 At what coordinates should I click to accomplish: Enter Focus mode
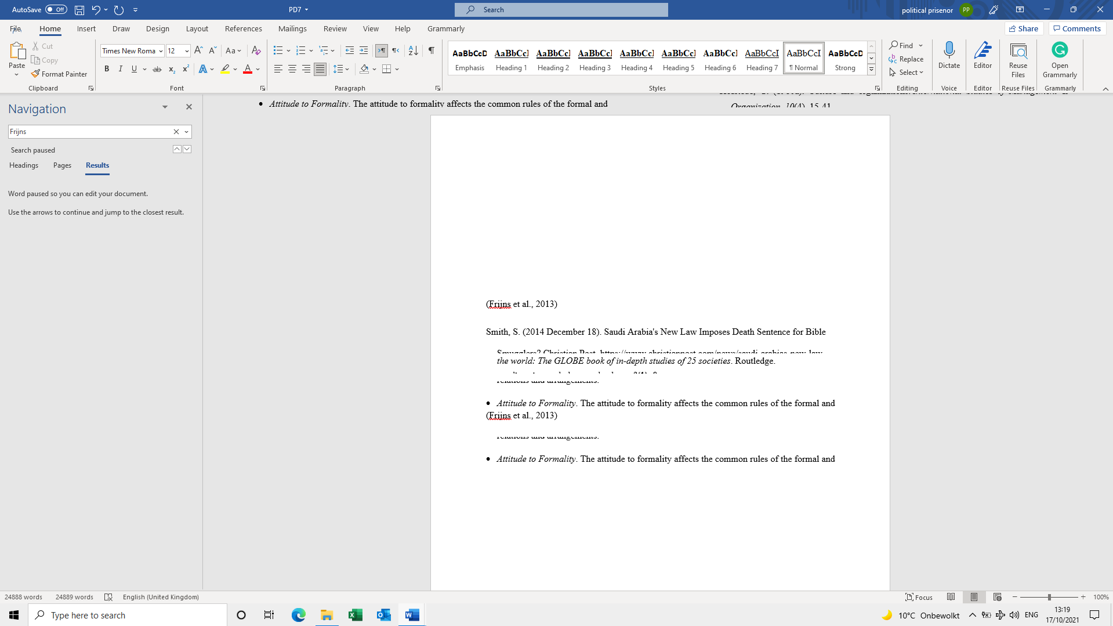919,597
